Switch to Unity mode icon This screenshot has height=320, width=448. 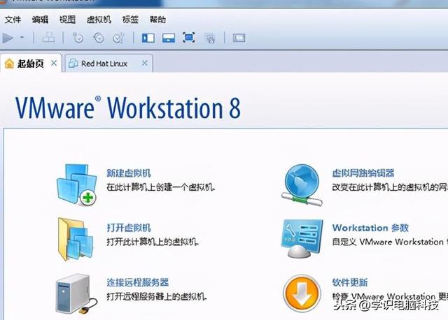point(210,38)
